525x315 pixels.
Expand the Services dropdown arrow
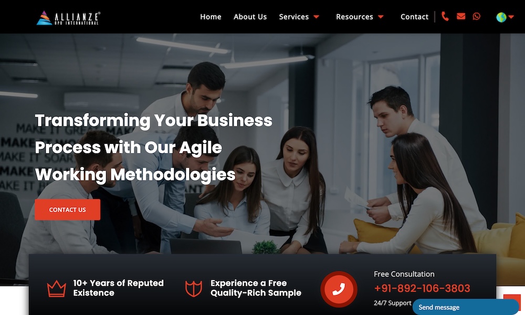[317, 17]
